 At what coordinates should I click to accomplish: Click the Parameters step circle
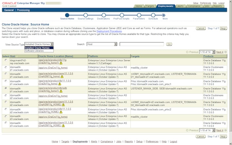tap(139, 15)
